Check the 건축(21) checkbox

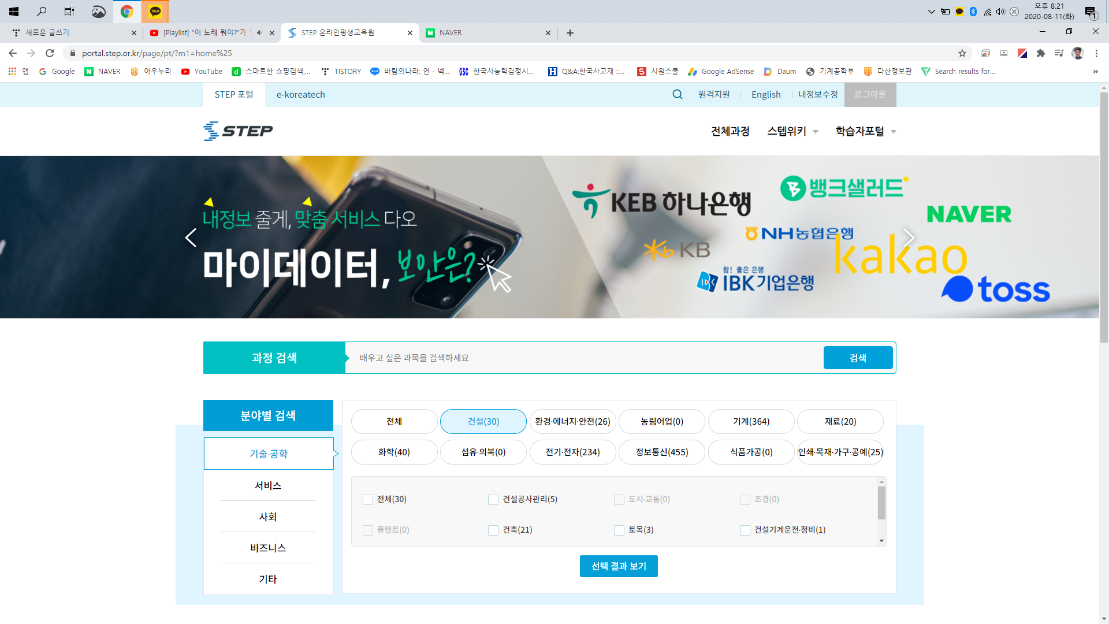click(x=493, y=530)
